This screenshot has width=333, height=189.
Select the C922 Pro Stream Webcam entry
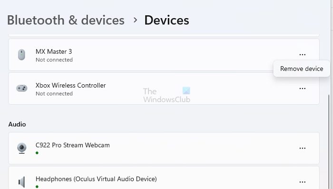tap(164, 148)
